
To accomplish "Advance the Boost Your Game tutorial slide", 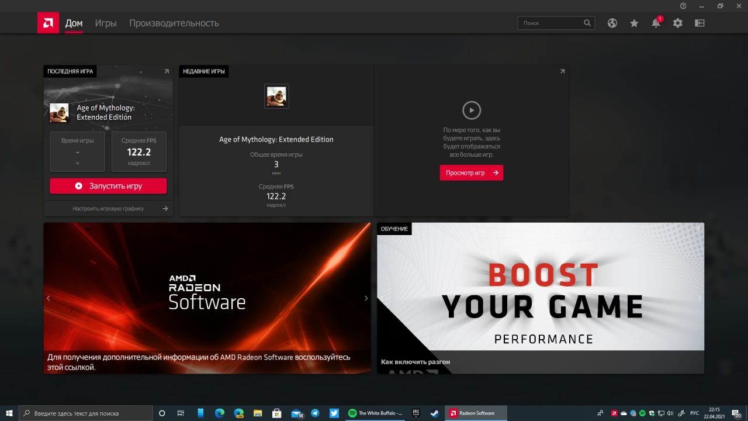I will pos(699,298).
